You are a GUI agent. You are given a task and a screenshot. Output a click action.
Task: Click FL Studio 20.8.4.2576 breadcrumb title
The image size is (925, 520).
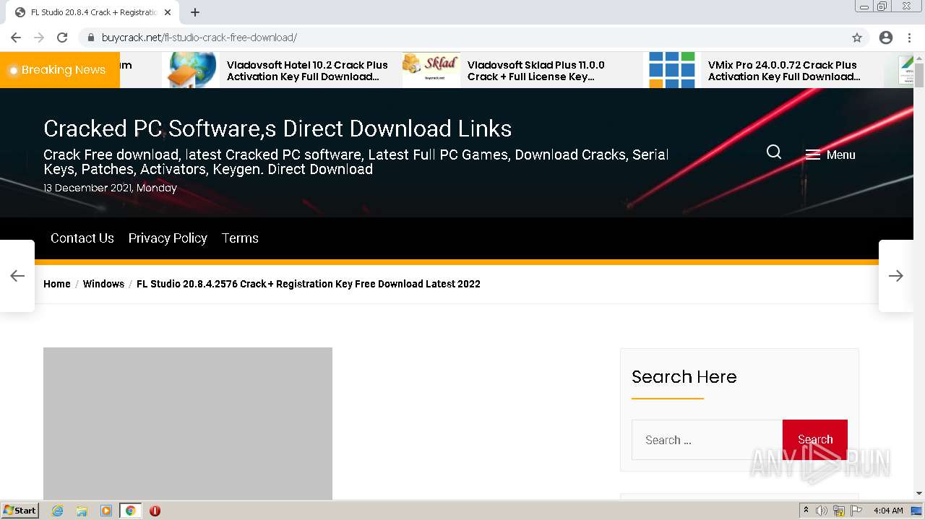[309, 284]
